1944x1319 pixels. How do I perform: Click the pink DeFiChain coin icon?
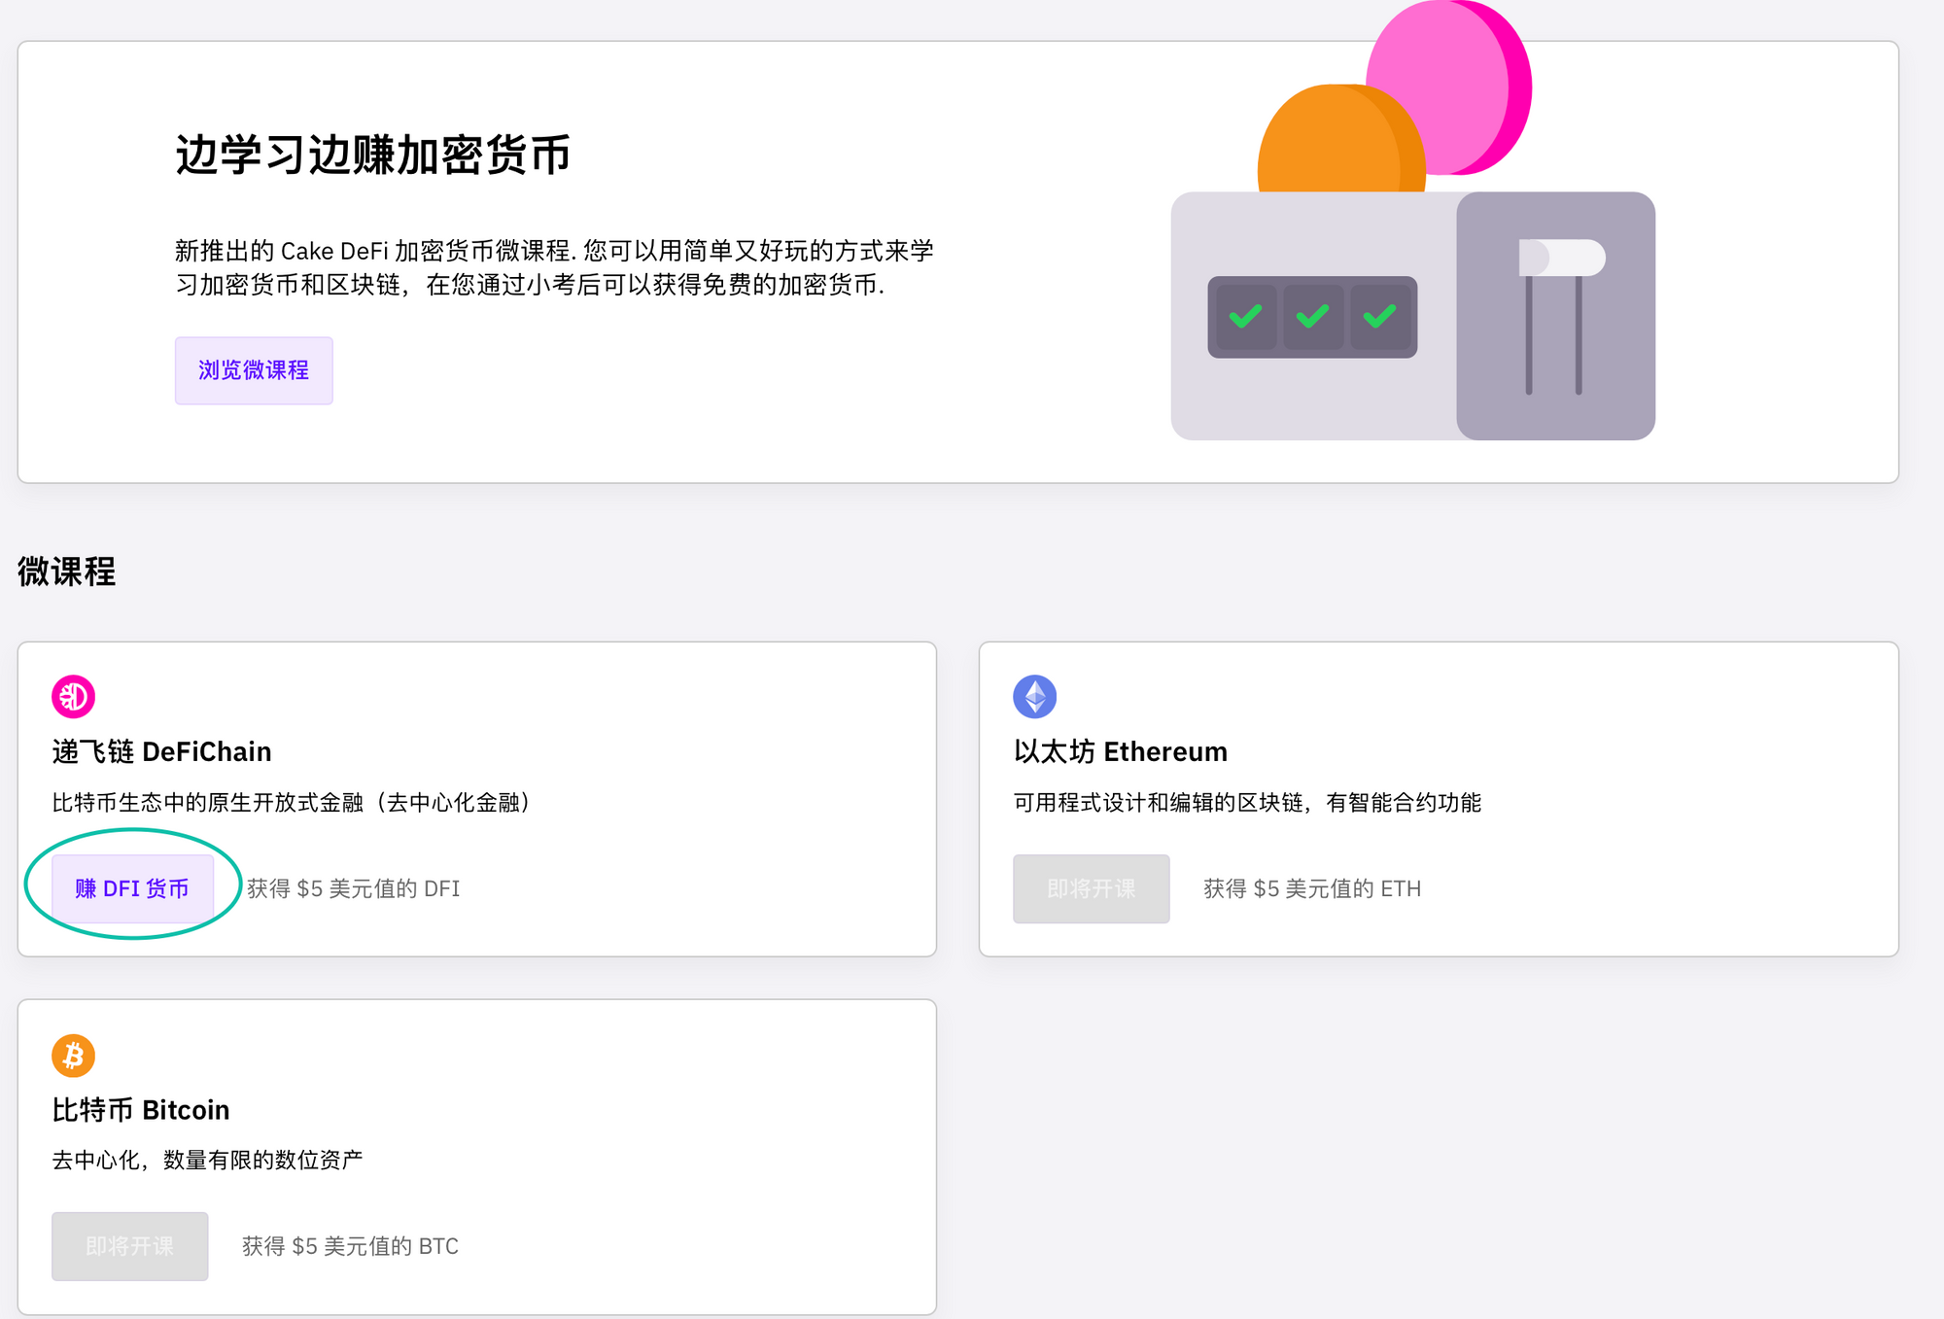coord(73,696)
